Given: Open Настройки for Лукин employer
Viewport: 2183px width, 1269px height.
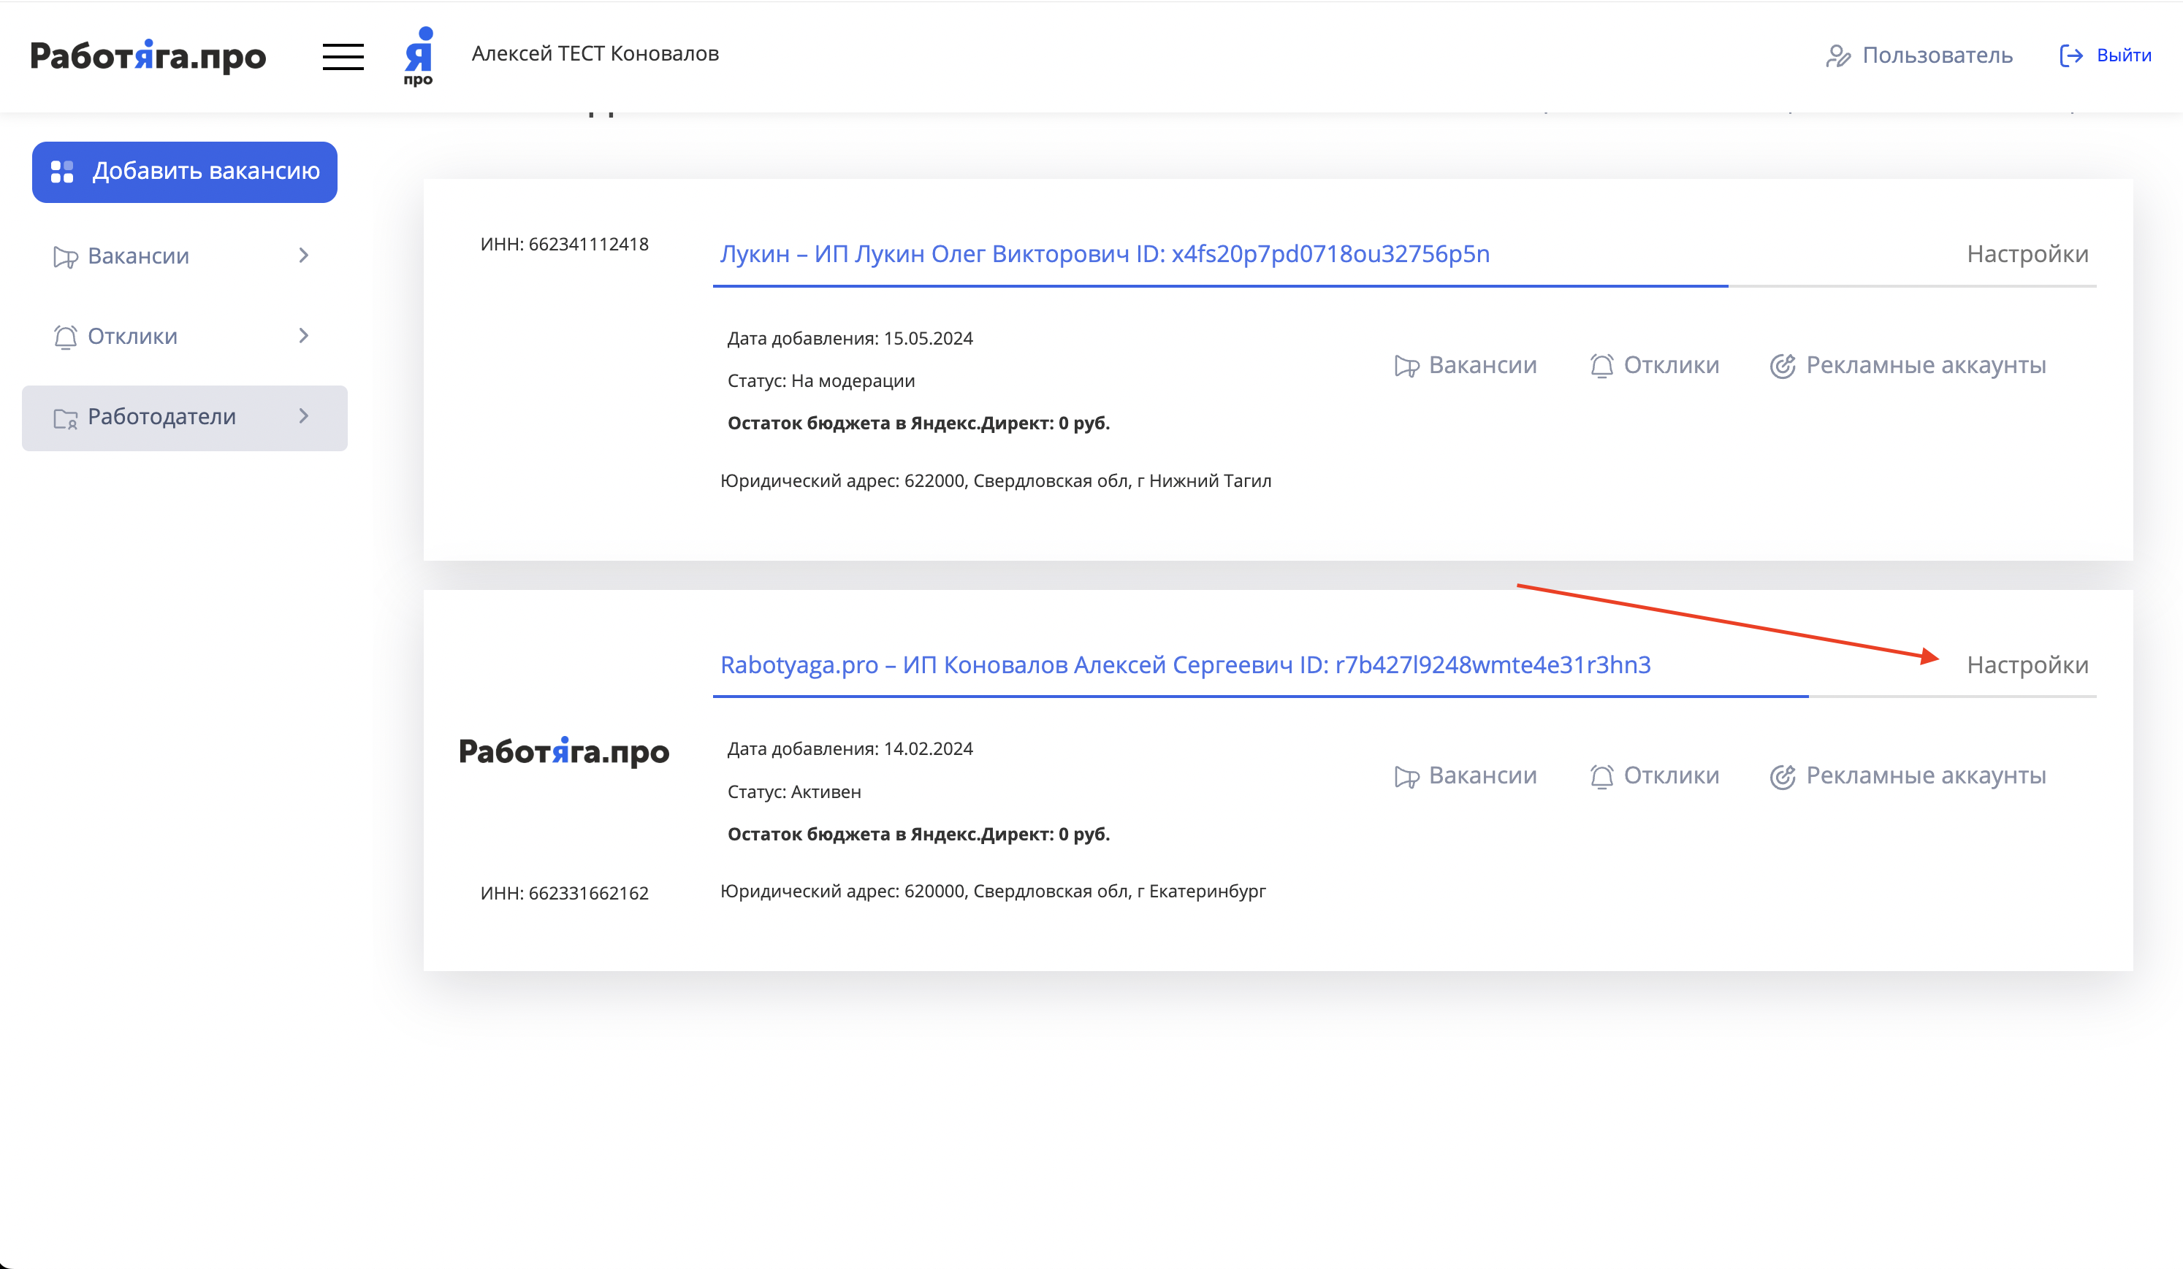Looking at the screenshot, I should coord(2027,253).
